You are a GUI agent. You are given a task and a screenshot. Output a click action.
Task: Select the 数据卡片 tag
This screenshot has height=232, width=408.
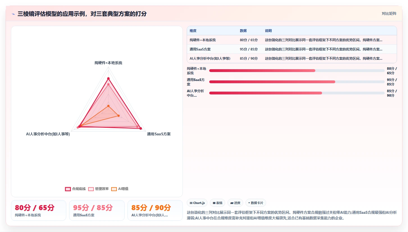pyautogui.click(x=256, y=203)
